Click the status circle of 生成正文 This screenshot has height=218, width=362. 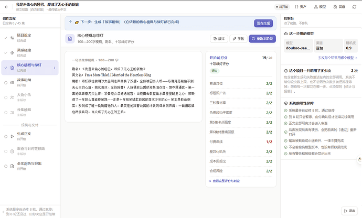pos(6,136)
